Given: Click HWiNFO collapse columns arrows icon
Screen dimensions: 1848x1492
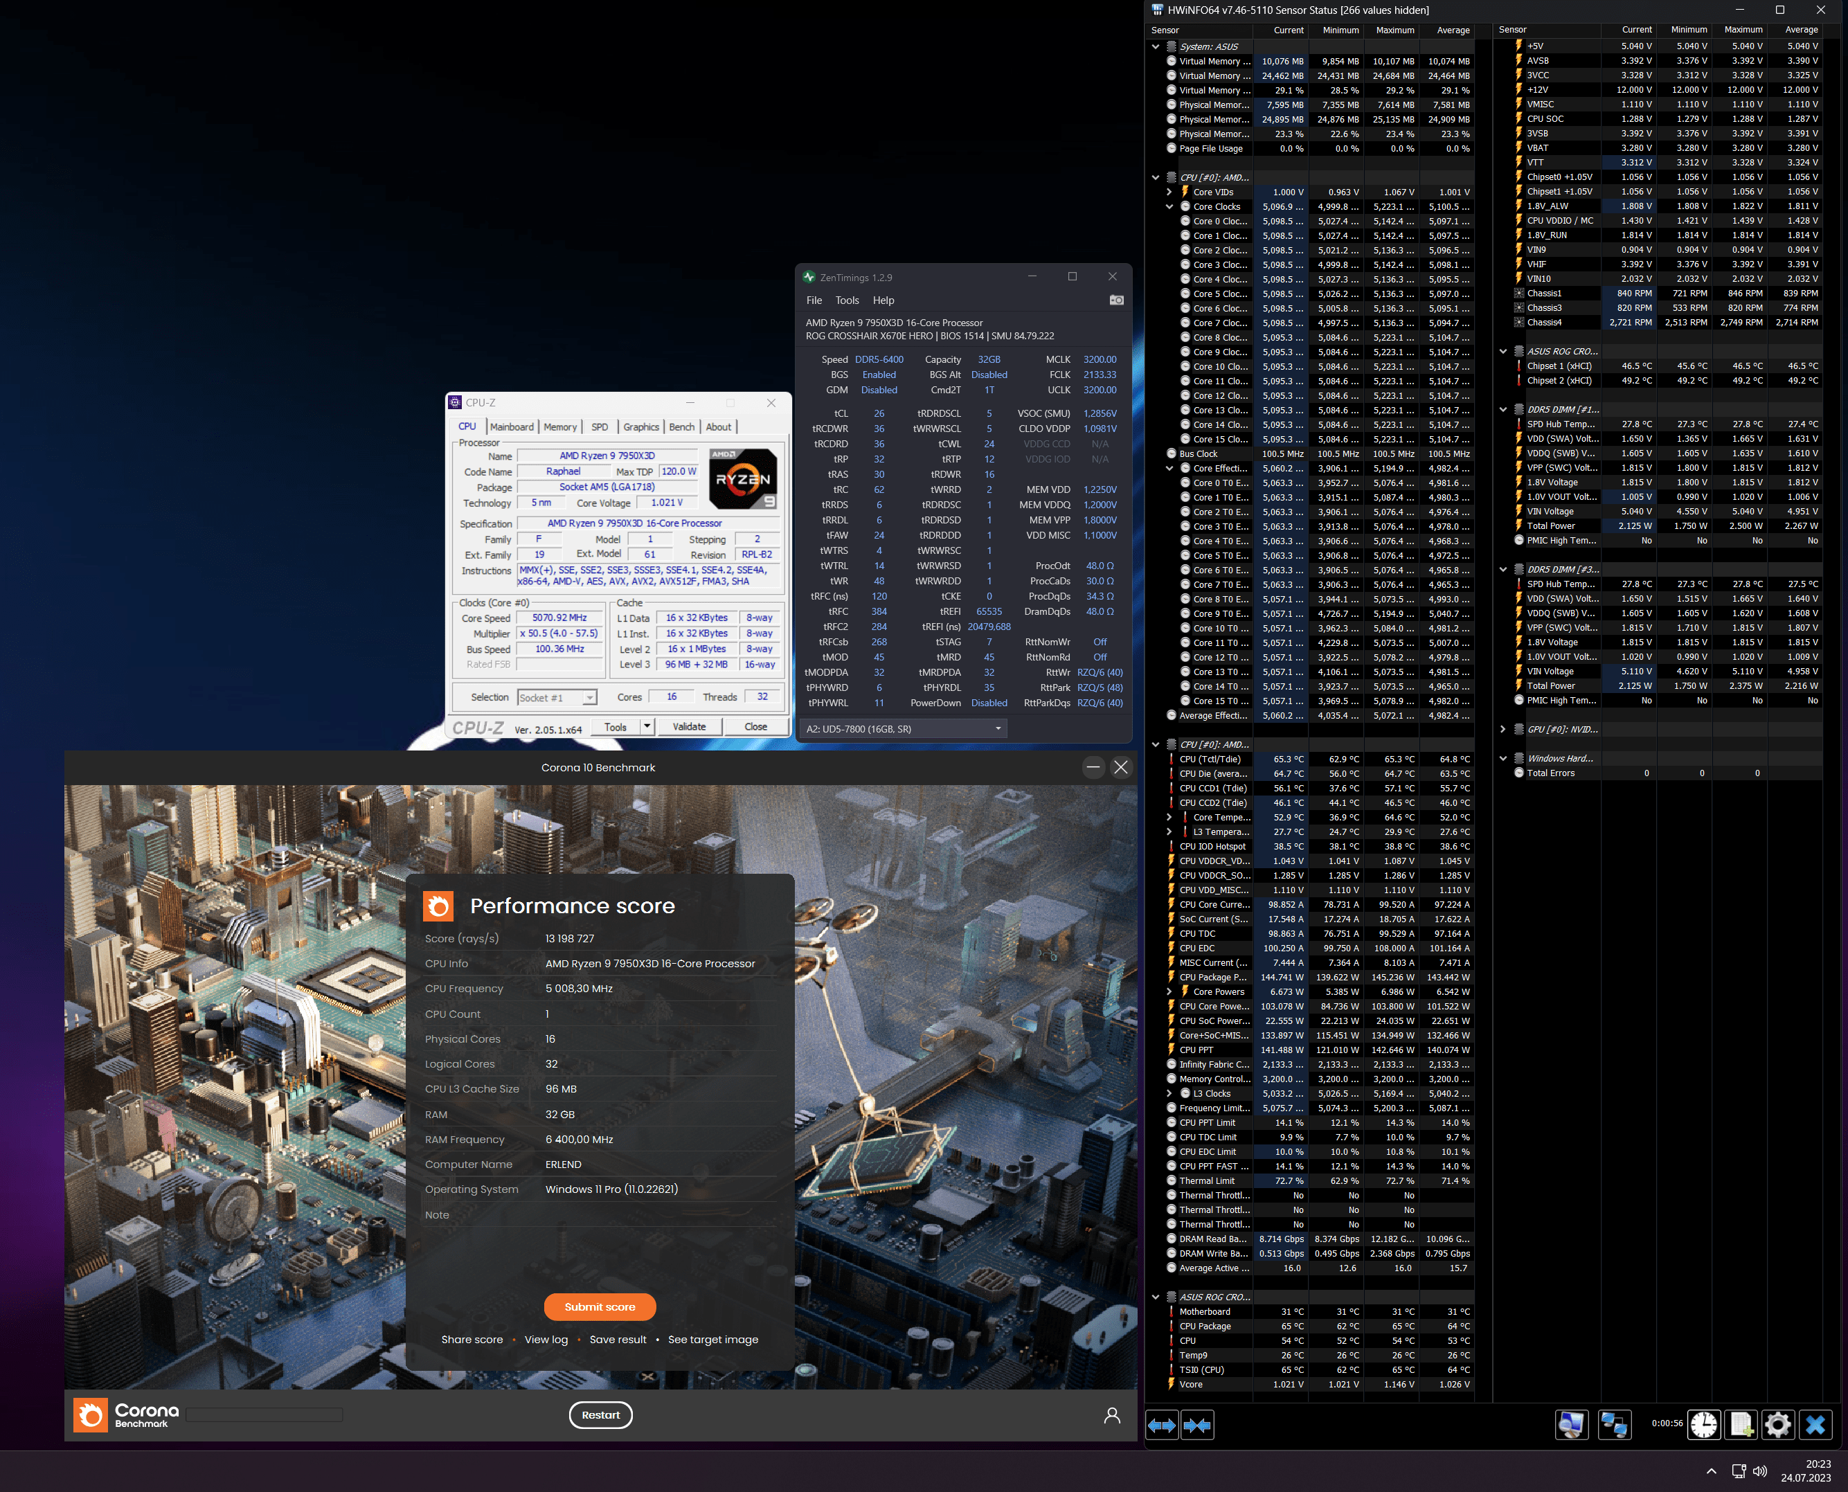Looking at the screenshot, I should coord(1197,1425).
